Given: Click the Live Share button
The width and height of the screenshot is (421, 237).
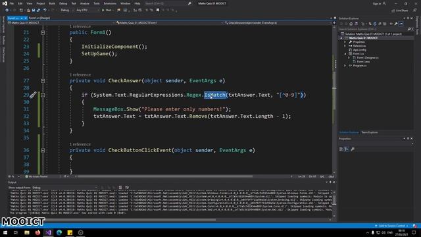Looking at the screenshot, I should pyautogui.click(x=400, y=11).
